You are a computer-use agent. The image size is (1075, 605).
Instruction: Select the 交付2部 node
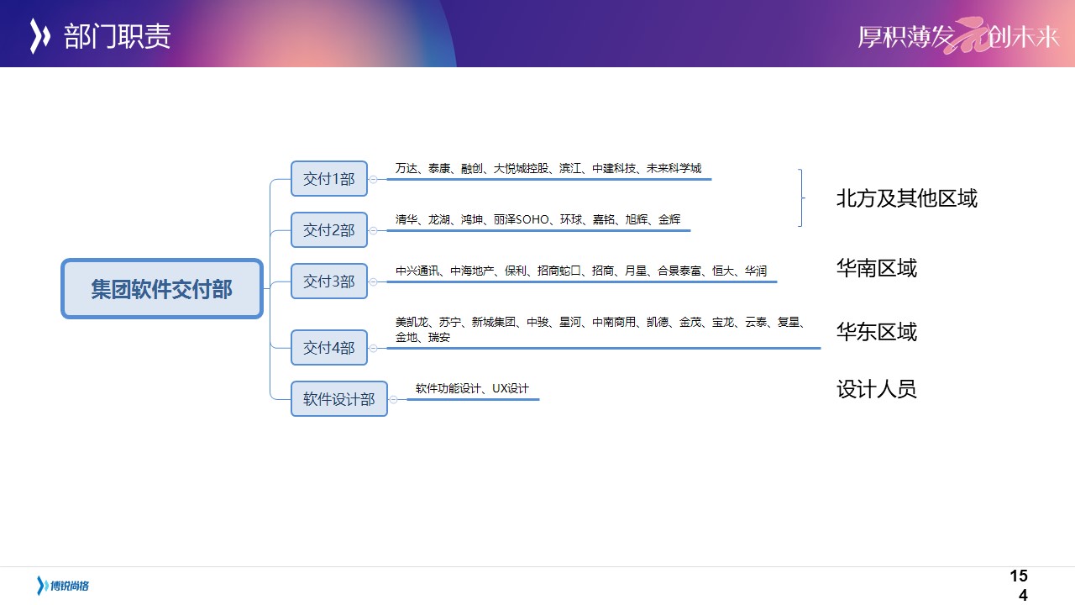pyautogui.click(x=329, y=230)
